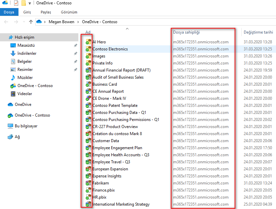This screenshot has height=209, width=276.
Task: Click the OneDrive cloud icon in title bar
Action: (x=5, y=3)
